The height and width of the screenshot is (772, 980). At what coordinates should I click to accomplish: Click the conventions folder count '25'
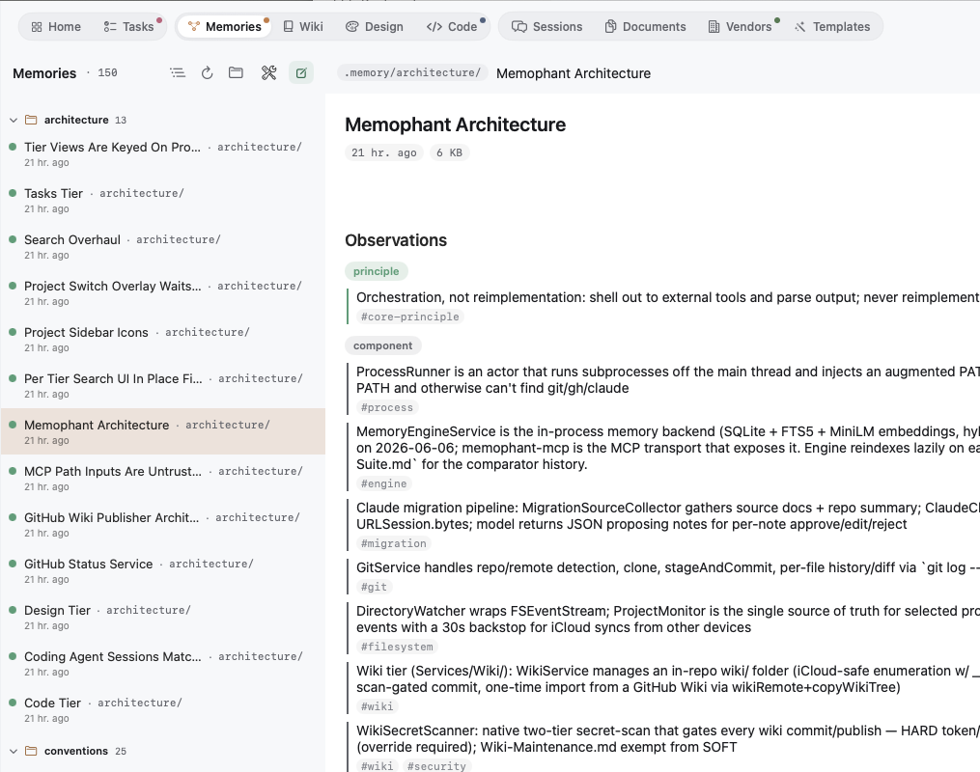[121, 752]
